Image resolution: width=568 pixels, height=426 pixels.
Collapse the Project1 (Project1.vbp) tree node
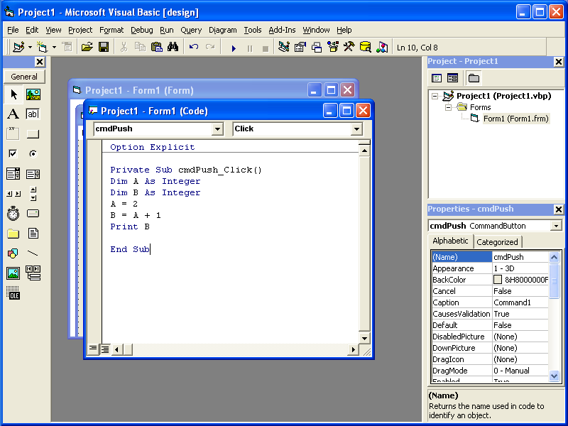click(x=435, y=96)
